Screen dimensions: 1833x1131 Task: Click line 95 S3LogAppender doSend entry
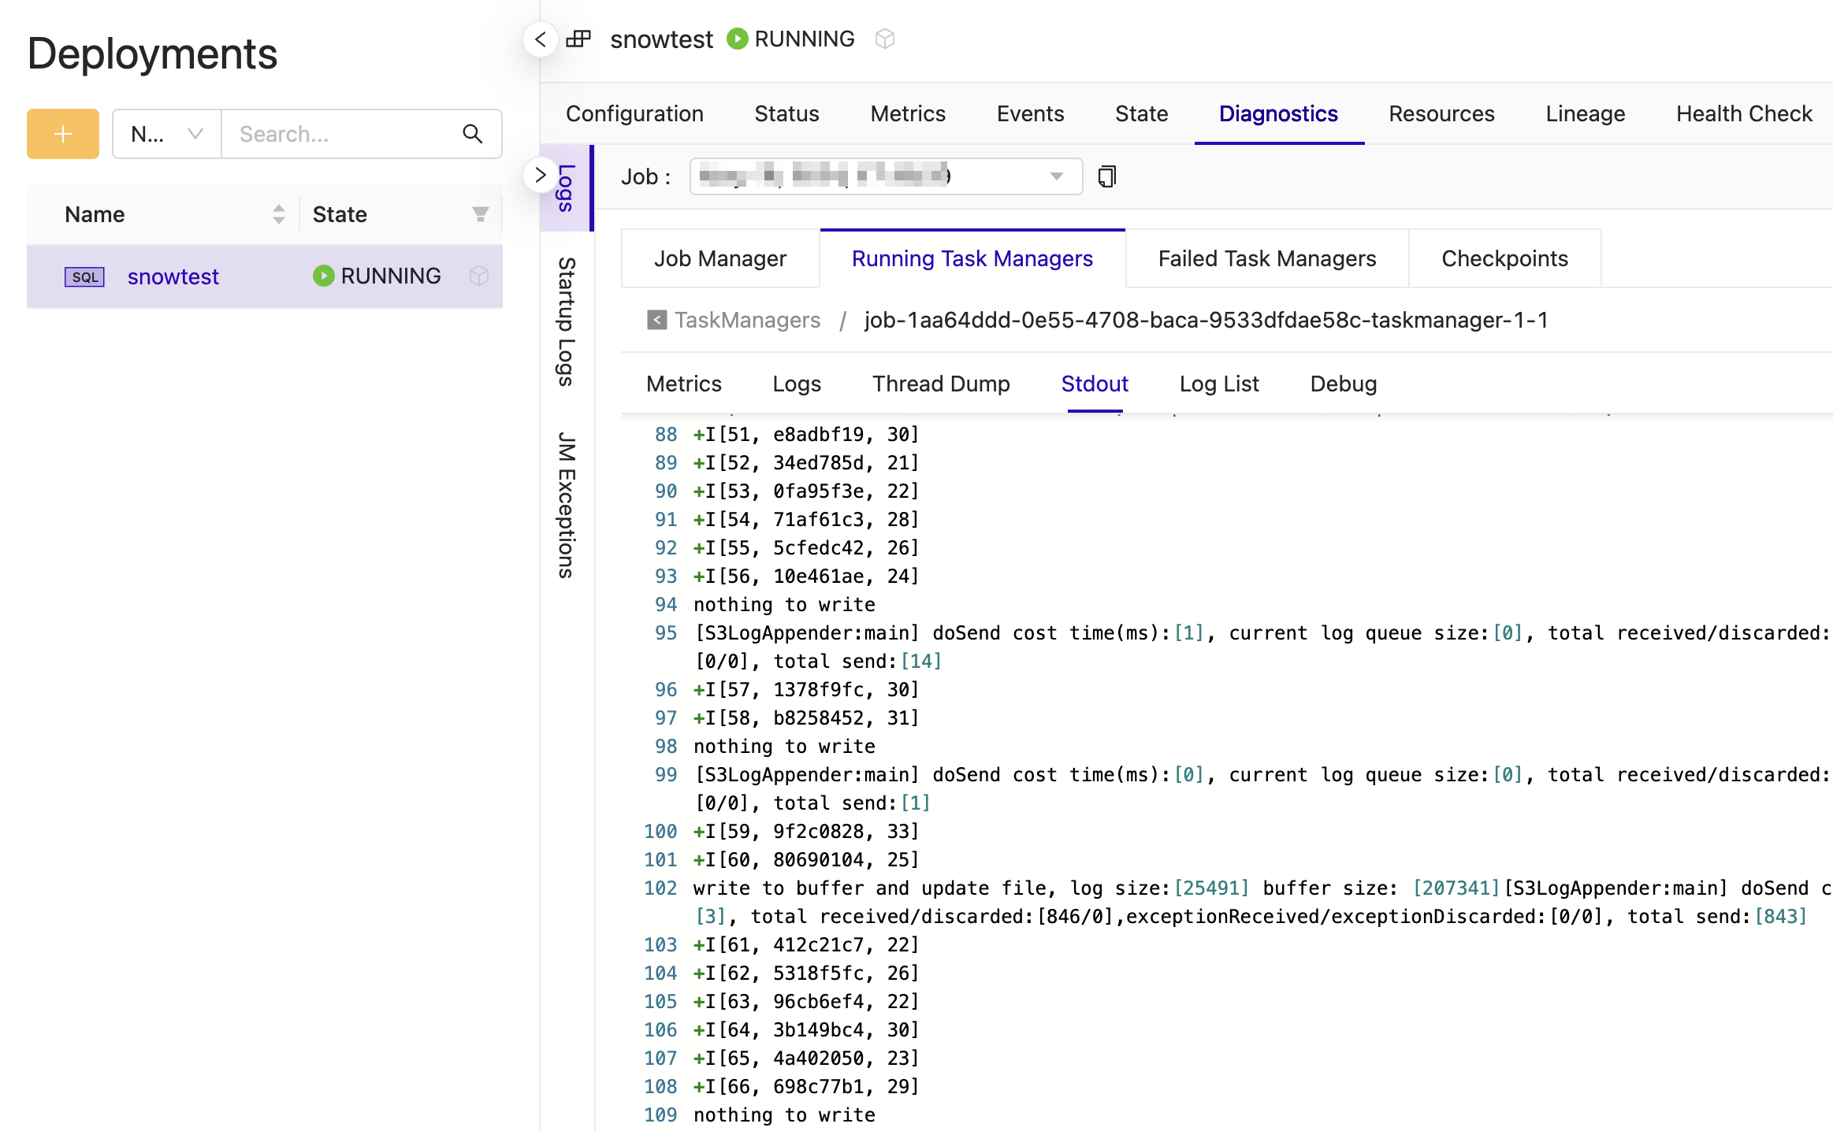click(x=1261, y=647)
